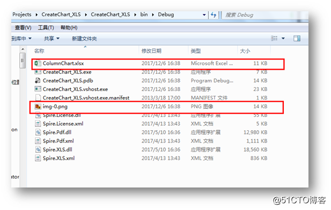Select the file name Spire.Pdf.dll

[57, 132]
